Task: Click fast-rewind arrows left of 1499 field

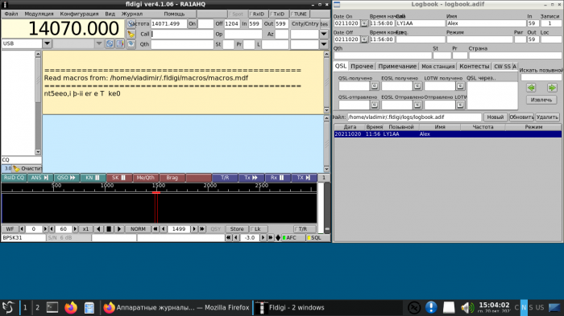Action: (x=156, y=228)
